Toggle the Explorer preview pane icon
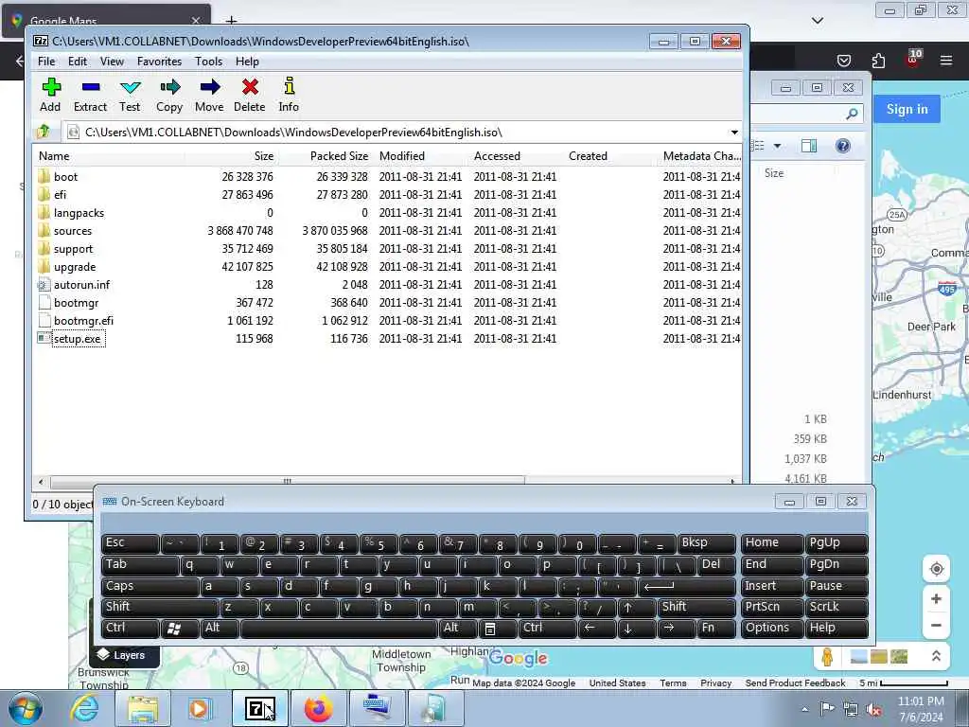The height and width of the screenshot is (727, 969). point(809,146)
